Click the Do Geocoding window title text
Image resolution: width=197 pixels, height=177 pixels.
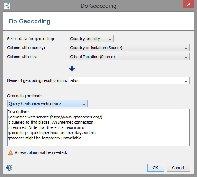coord(99,6)
